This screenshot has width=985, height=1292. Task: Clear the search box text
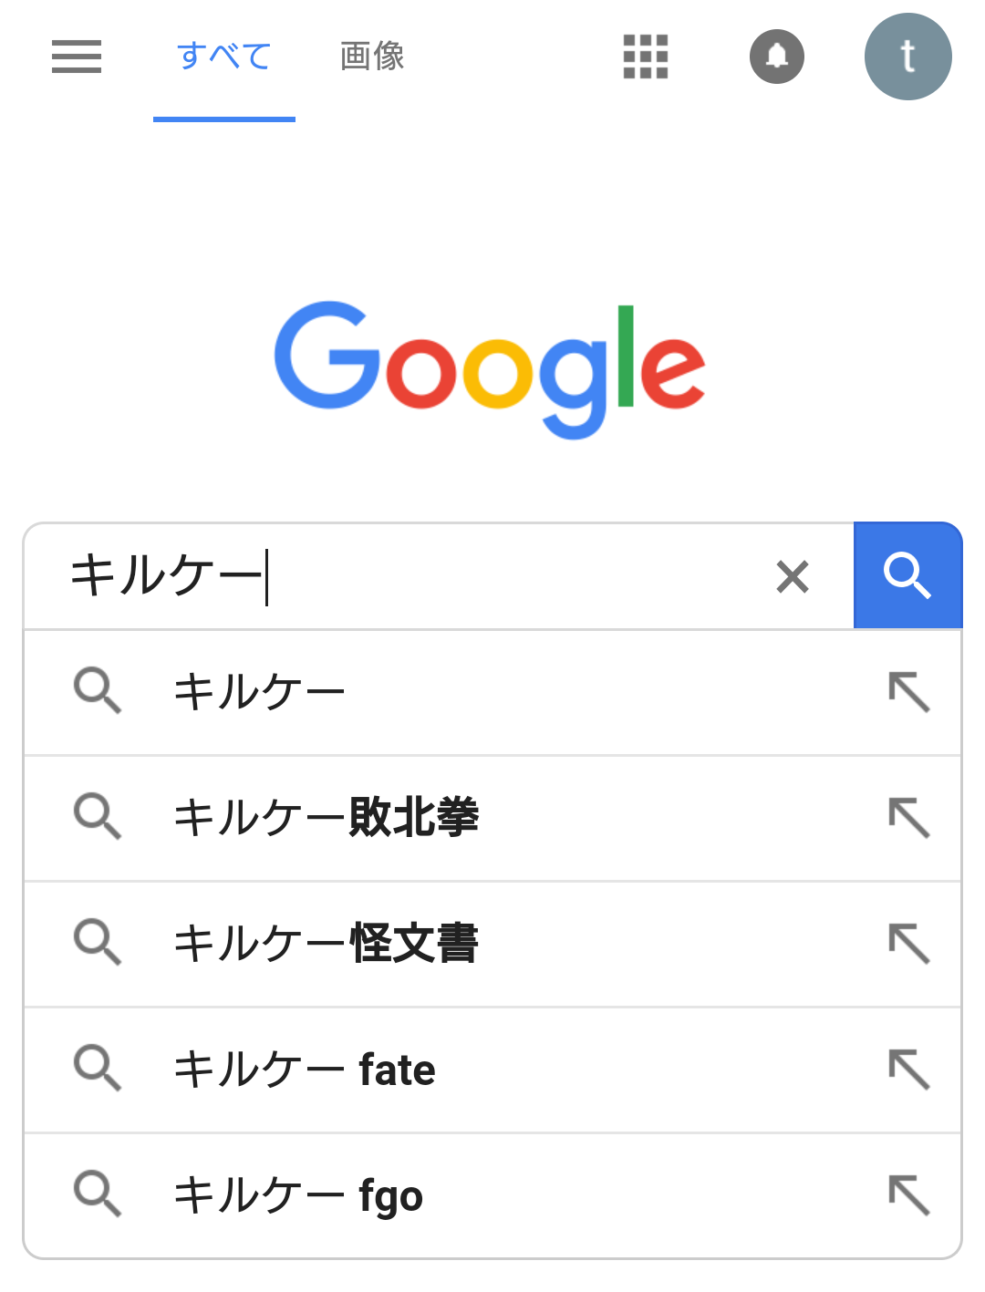tap(793, 576)
